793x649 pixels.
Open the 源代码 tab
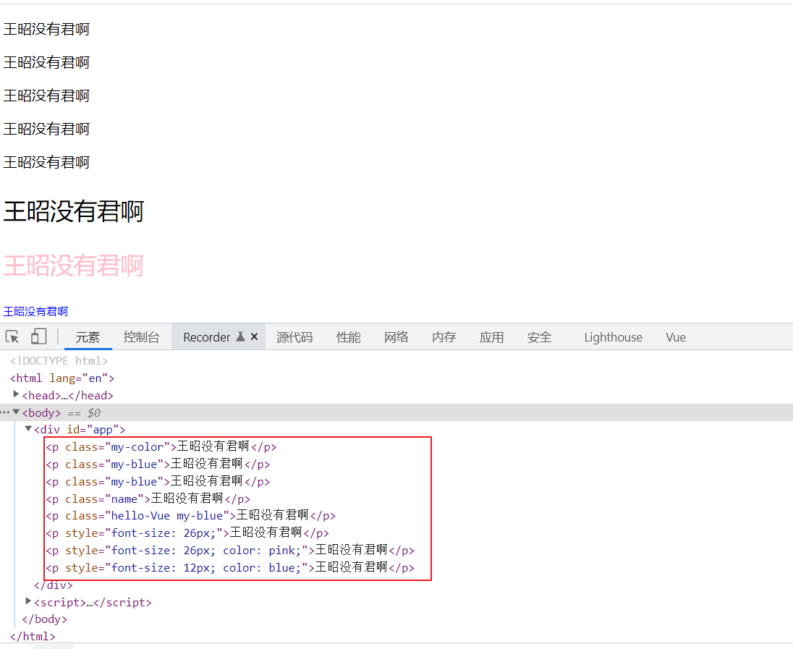click(294, 337)
